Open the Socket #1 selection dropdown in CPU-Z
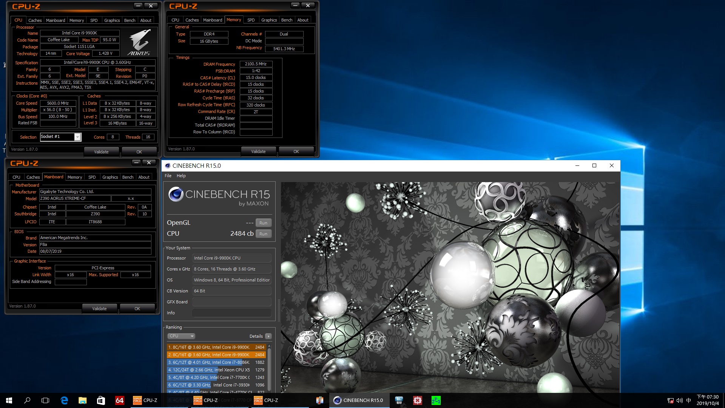This screenshot has width=725, height=408. click(77, 137)
